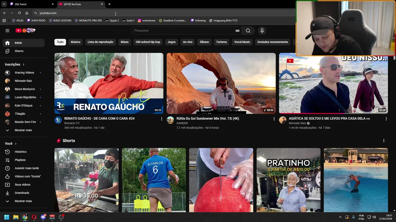The width and height of the screenshot is (396, 222).
Task: Open the Kaio D'Elaqua subscription
Action: click(x=24, y=105)
